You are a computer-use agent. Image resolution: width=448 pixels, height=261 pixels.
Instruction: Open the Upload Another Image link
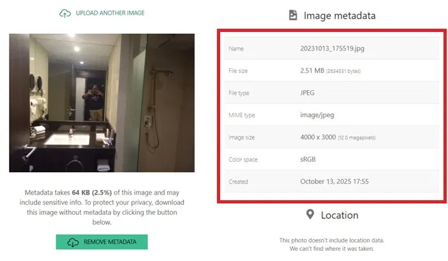point(109,13)
